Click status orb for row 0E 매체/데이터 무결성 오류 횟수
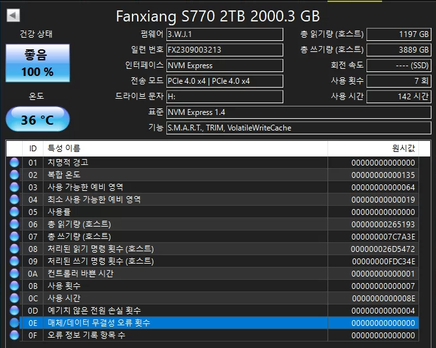The image size is (436, 348). [14, 323]
